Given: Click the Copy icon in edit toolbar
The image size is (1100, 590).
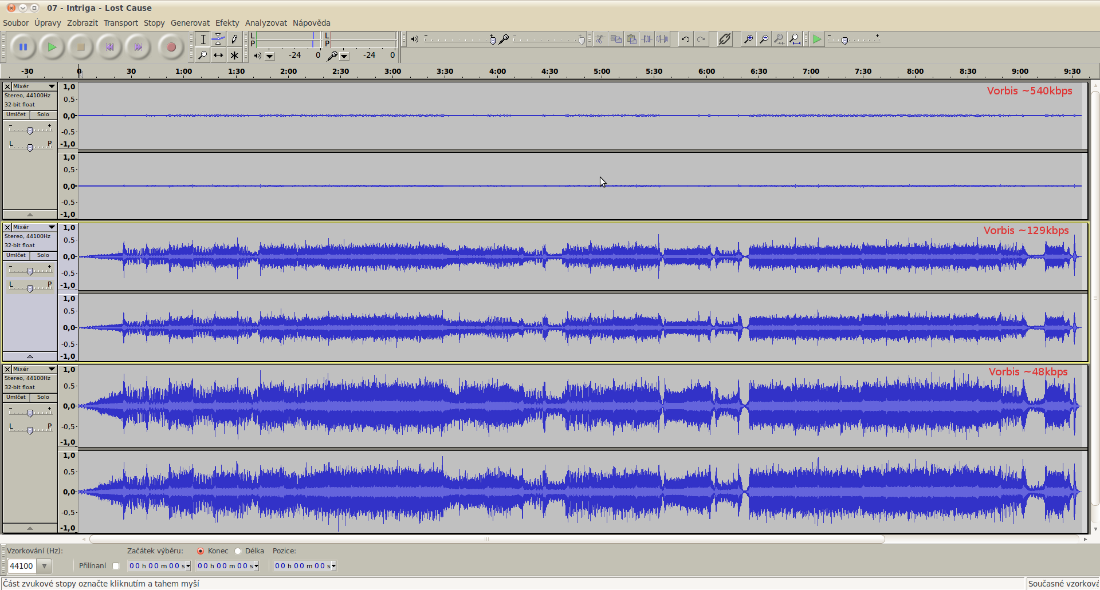Looking at the screenshot, I should (616, 39).
